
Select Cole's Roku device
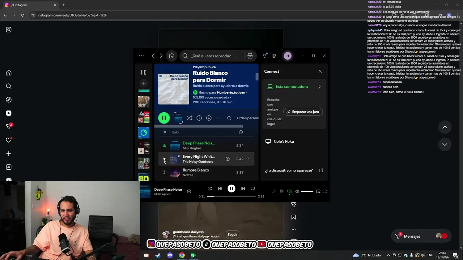(294, 142)
